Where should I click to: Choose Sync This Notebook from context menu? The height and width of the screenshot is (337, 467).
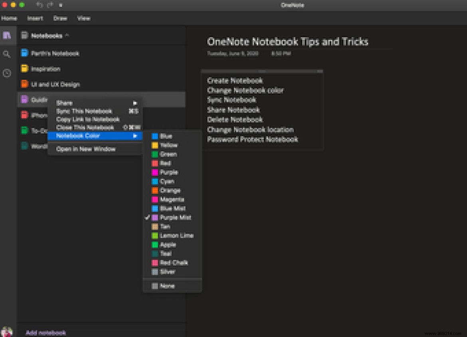coord(84,111)
